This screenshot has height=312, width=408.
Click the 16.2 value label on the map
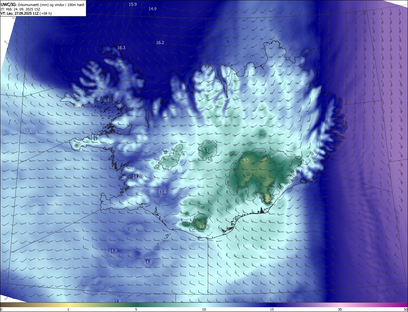tap(160, 42)
